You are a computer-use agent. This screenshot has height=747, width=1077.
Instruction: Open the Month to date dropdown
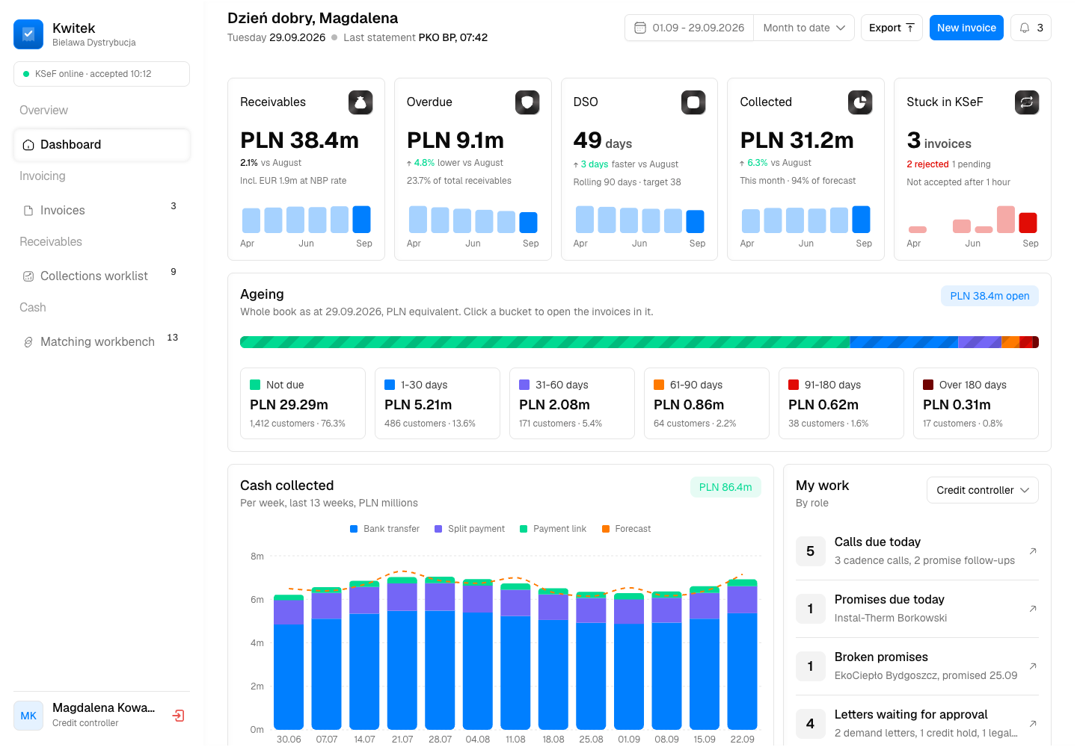(x=804, y=28)
